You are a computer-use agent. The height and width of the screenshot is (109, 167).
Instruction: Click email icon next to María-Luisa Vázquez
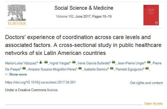pos(46,62)
